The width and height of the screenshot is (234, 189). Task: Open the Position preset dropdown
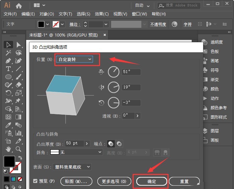[75, 59]
